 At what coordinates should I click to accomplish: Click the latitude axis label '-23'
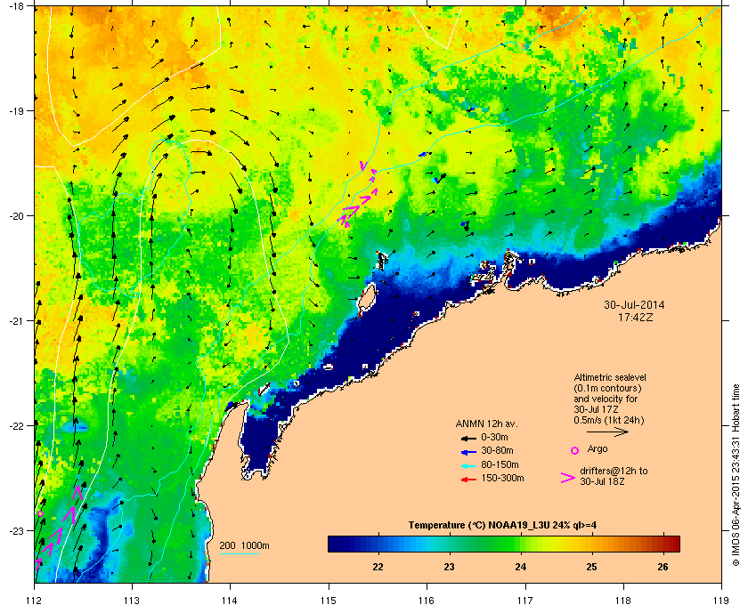16,530
